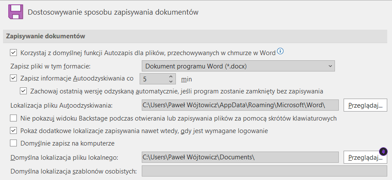Viewport: 392px width, 180px height.
Task: Uncheck the default Autozapis cloud files checkbox
Action: (x=13, y=53)
